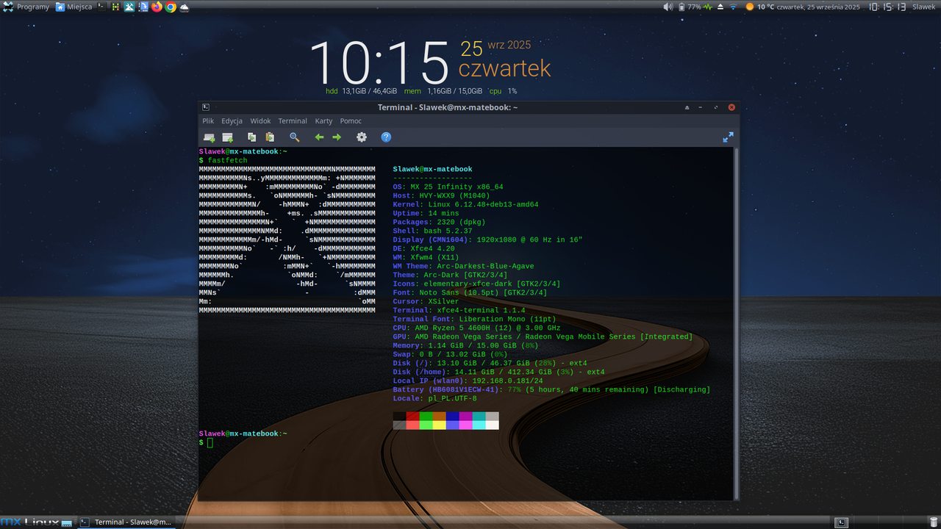Image resolution: width=941 pixels, height=529 pixels.
Task: Click the "Local IP (wlan0)" line
Action: pos(468,381)
